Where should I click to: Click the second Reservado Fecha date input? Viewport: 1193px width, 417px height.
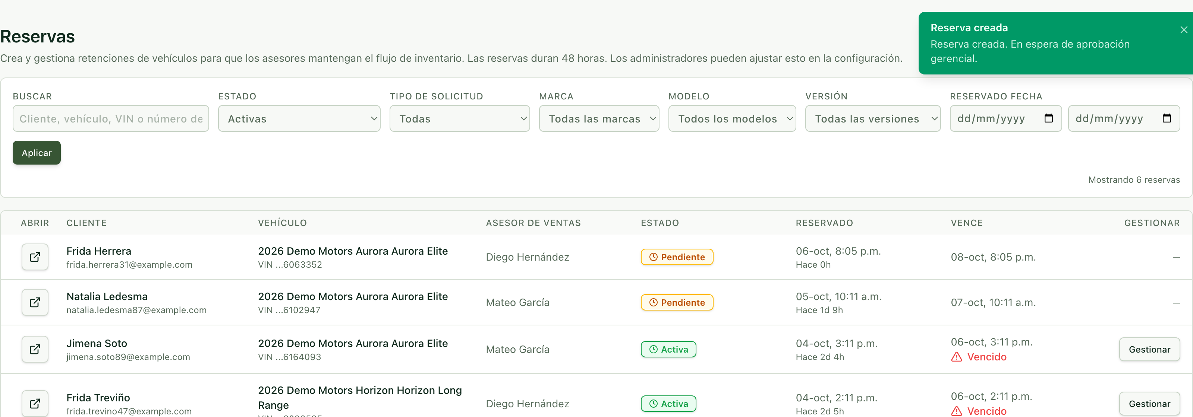coord(1124,118)
